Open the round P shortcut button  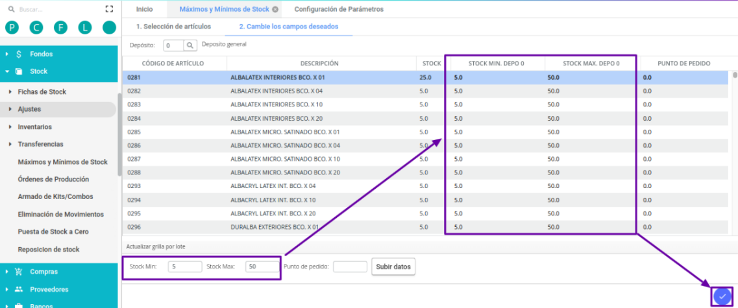click(11, 28)
